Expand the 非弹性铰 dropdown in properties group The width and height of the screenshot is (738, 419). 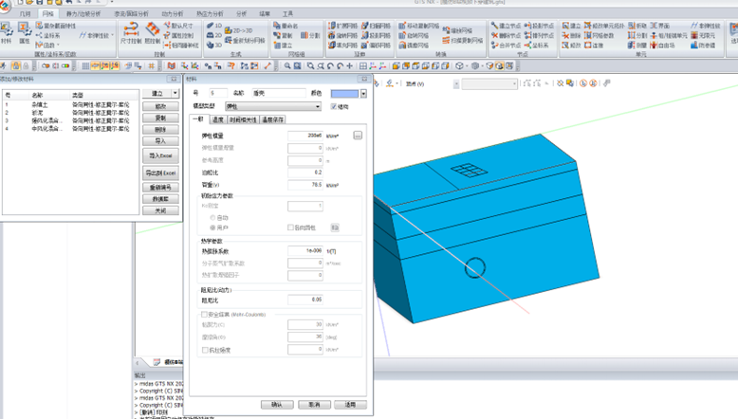[x=113, y=35]
